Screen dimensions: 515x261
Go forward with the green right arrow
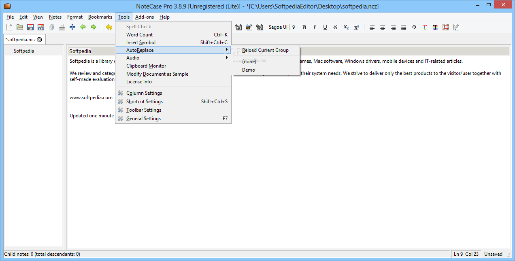click(94, 27)
